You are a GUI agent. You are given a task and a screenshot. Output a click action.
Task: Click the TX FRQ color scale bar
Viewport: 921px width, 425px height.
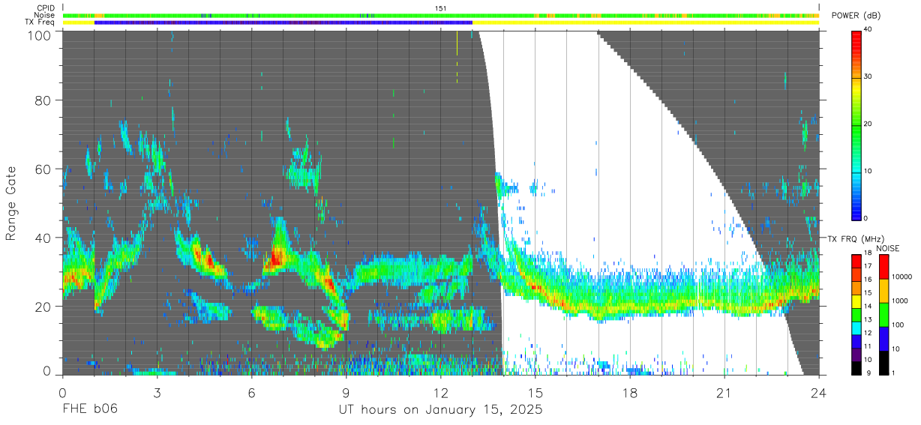pyautogui.click(x=856, y=313)
